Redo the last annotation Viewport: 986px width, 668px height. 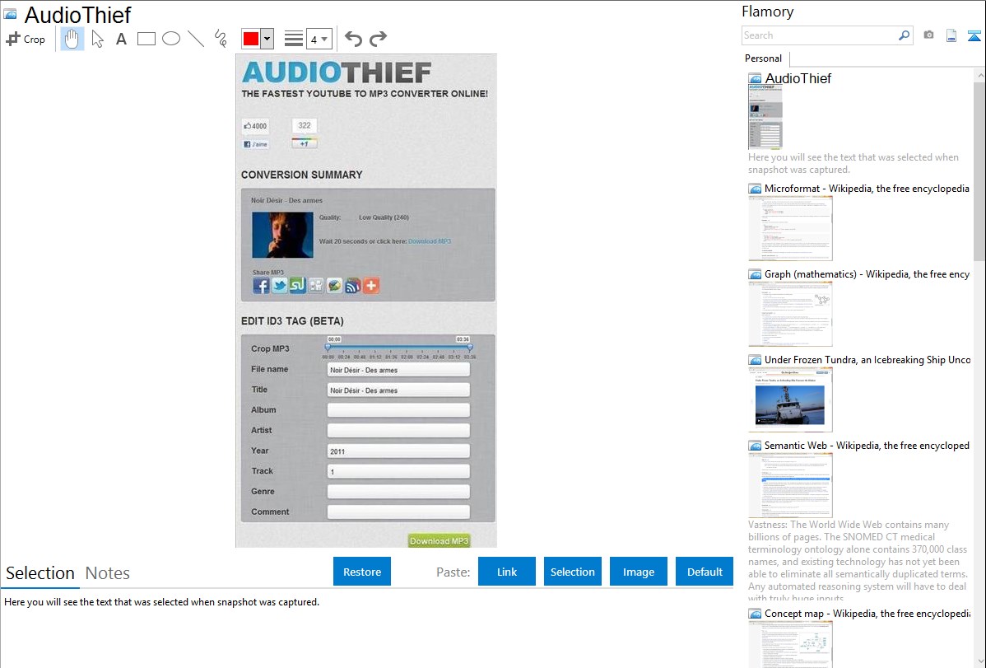tap(378, 39)
